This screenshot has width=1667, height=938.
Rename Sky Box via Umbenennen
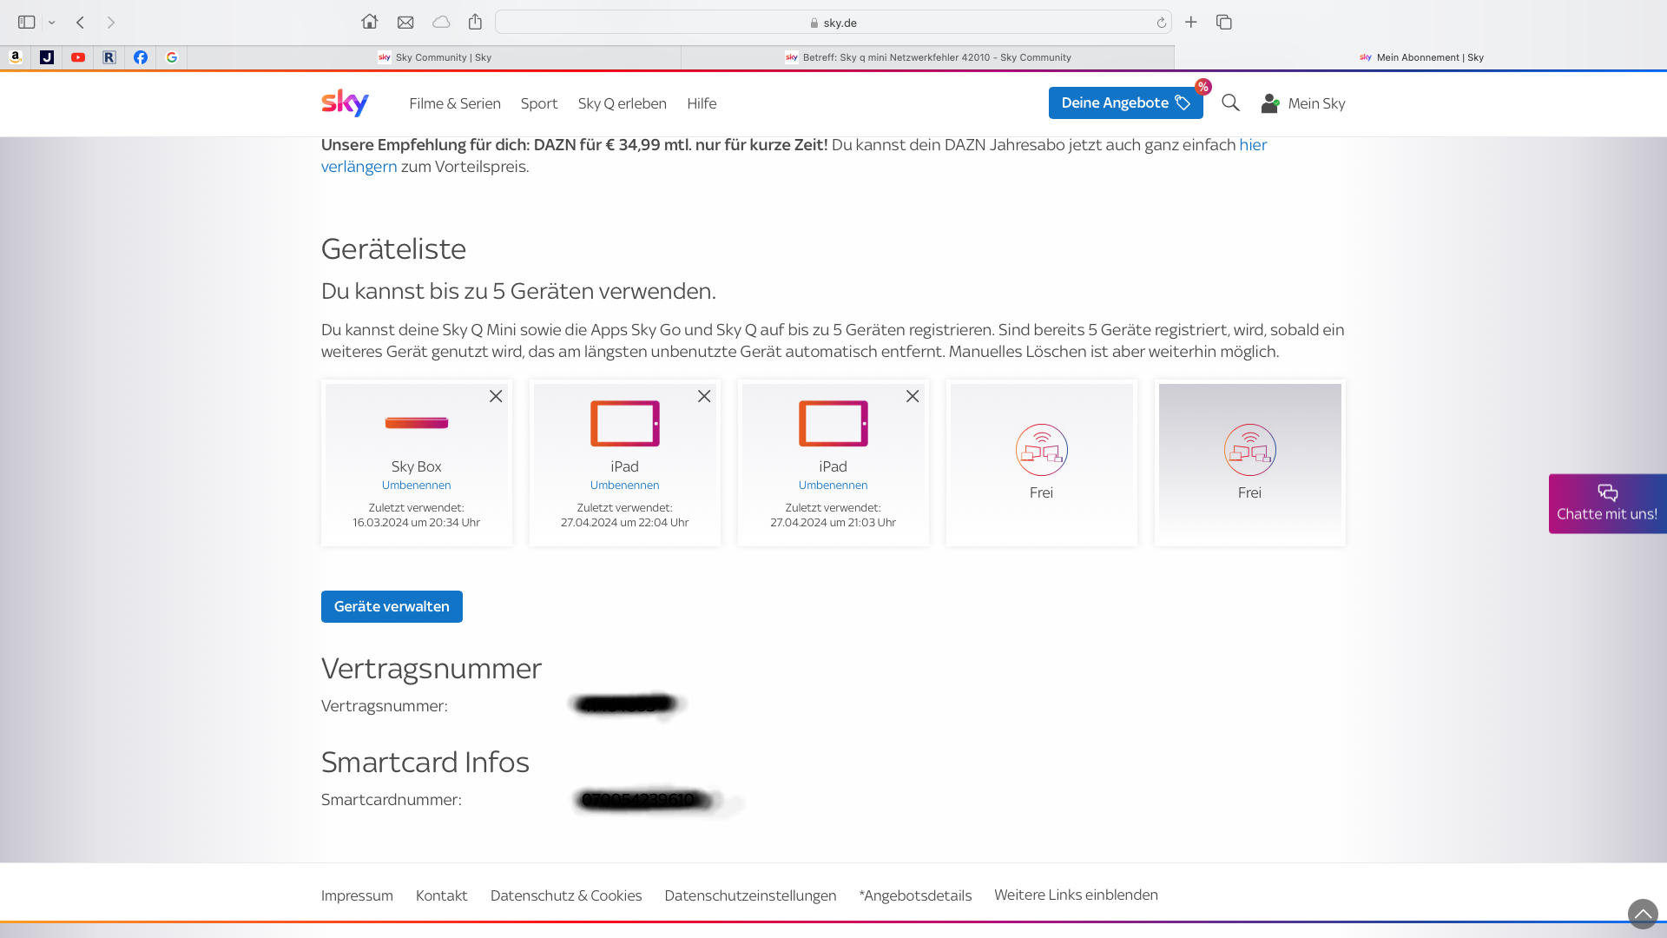pos(416,486)
